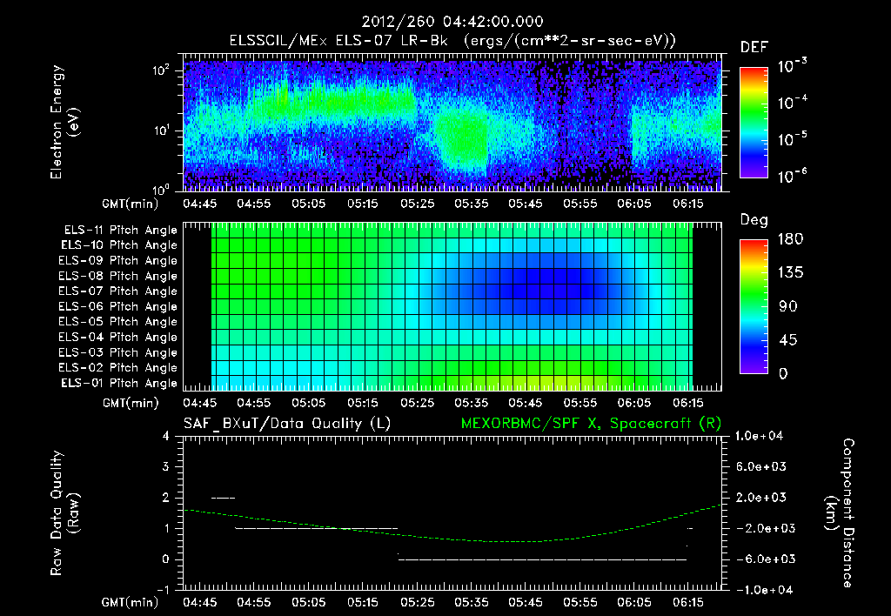Viewport: 891px width, 616px height.
Task: Select the Component Distance (km) axis label
Action: pyautogui.click(x=840, y=513)
